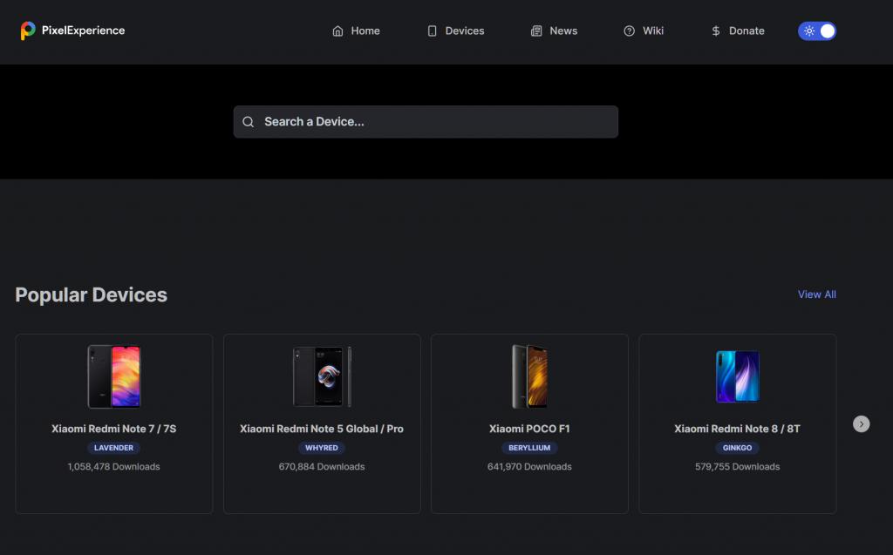
Task: Click the phone icon beside Devices
Action: click(433, 30)
